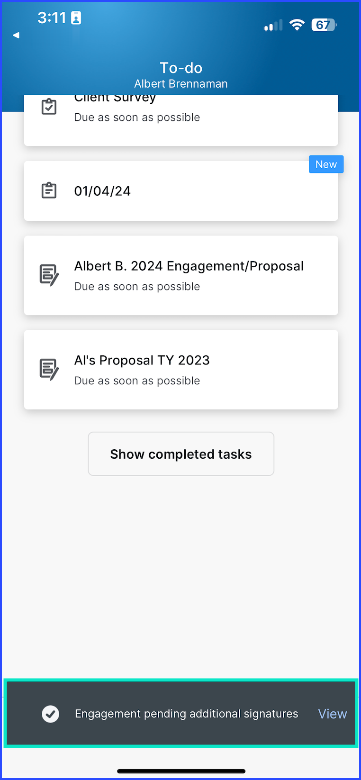Tap View link in the signatures banner
This screenshot has height=780, width=361.
pyautogui.click(x=333, y=714)
